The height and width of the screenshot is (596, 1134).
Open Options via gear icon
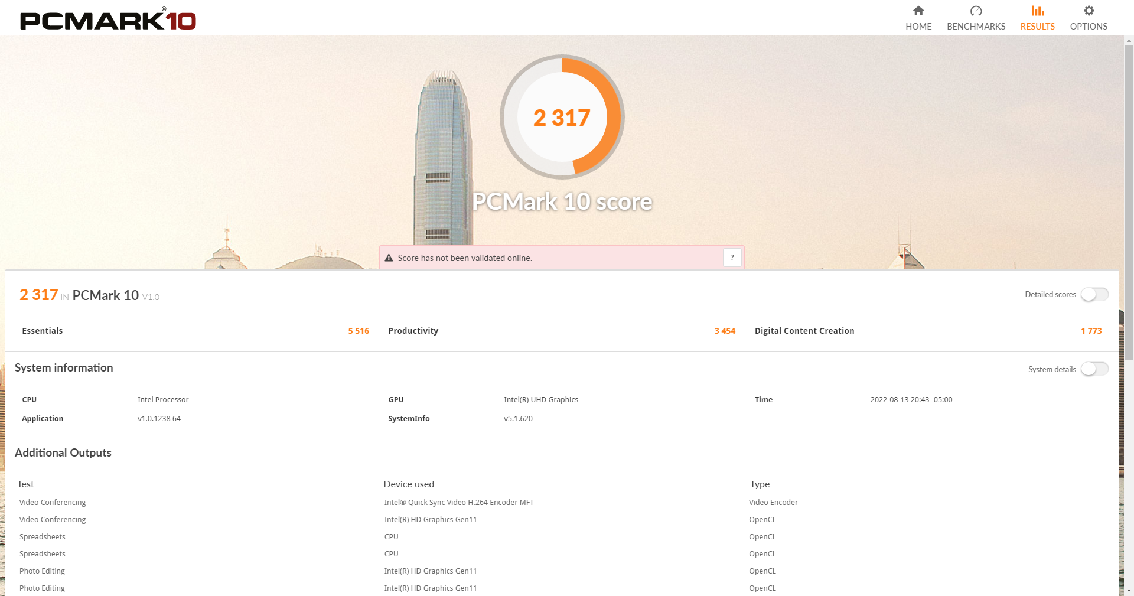coord(1089,11)
